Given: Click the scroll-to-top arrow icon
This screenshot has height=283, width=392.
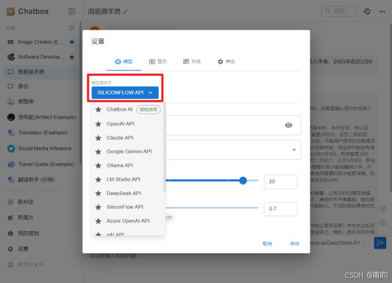Looking at the screenshot, I should click(x=383, y=209).
